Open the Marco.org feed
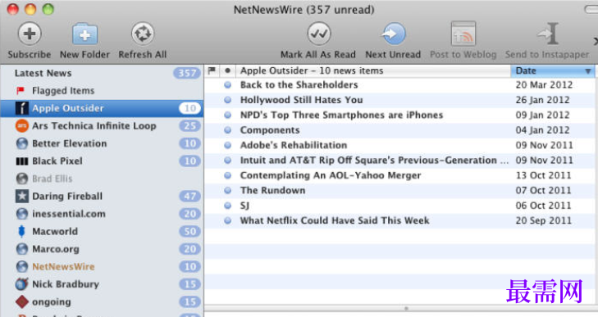Screen dimensions: 598x317 click(x=102, y=249)
